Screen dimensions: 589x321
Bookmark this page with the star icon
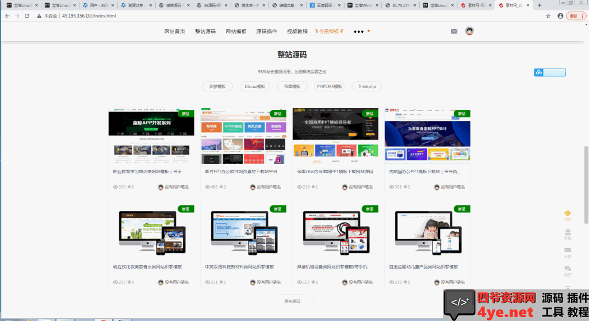point(548,16)
